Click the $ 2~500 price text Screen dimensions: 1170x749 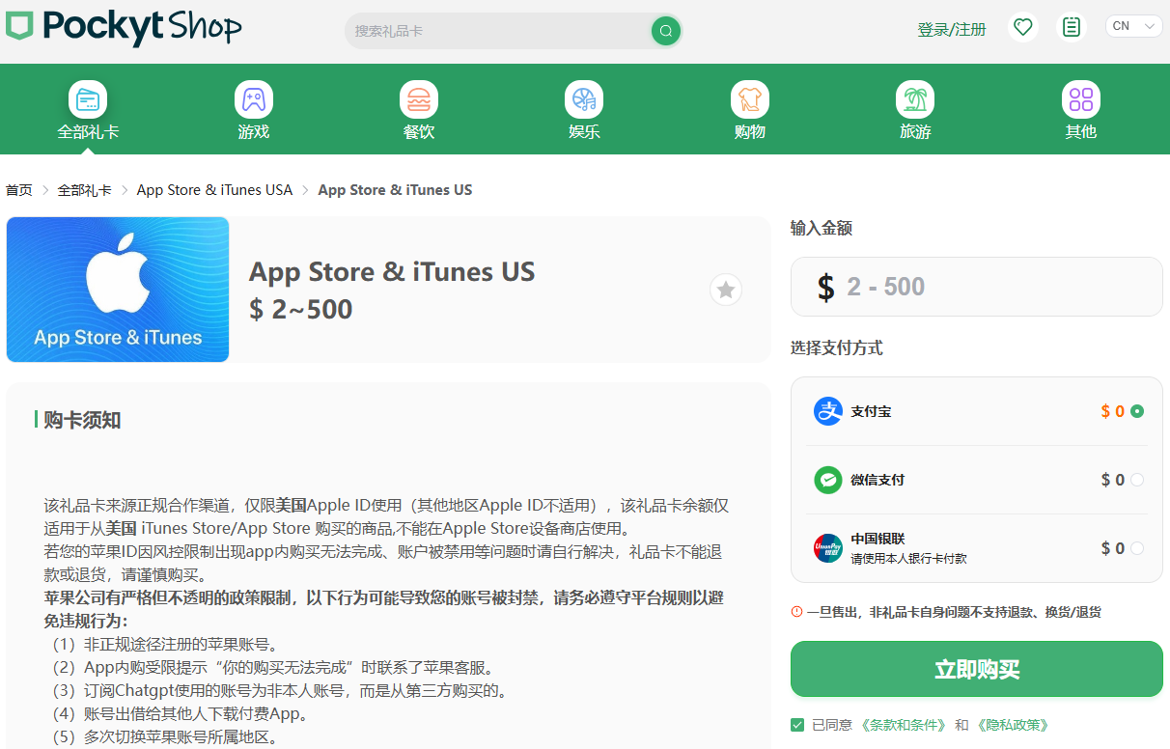[301, 310]
